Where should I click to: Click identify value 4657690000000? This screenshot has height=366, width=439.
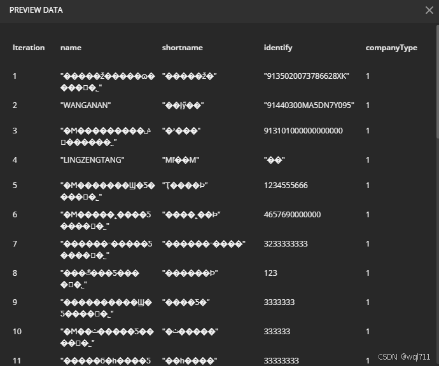(x=292, y=215)
